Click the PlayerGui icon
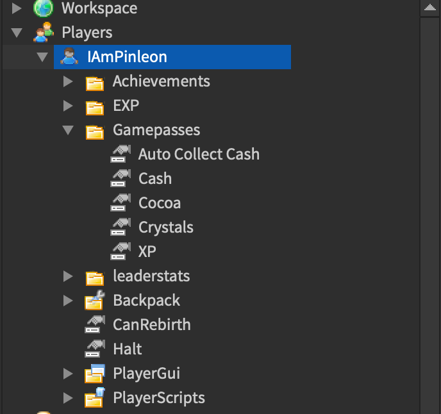This screenshot has height=414, width=441. (x=95, y=373)
